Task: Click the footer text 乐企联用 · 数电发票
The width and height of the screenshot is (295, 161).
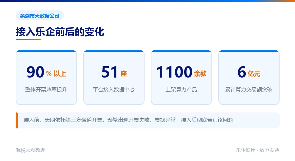Action: click(258, 150)
